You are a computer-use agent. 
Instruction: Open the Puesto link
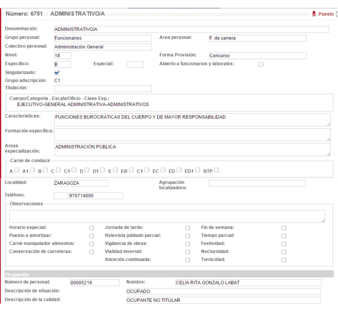(326, 14)
